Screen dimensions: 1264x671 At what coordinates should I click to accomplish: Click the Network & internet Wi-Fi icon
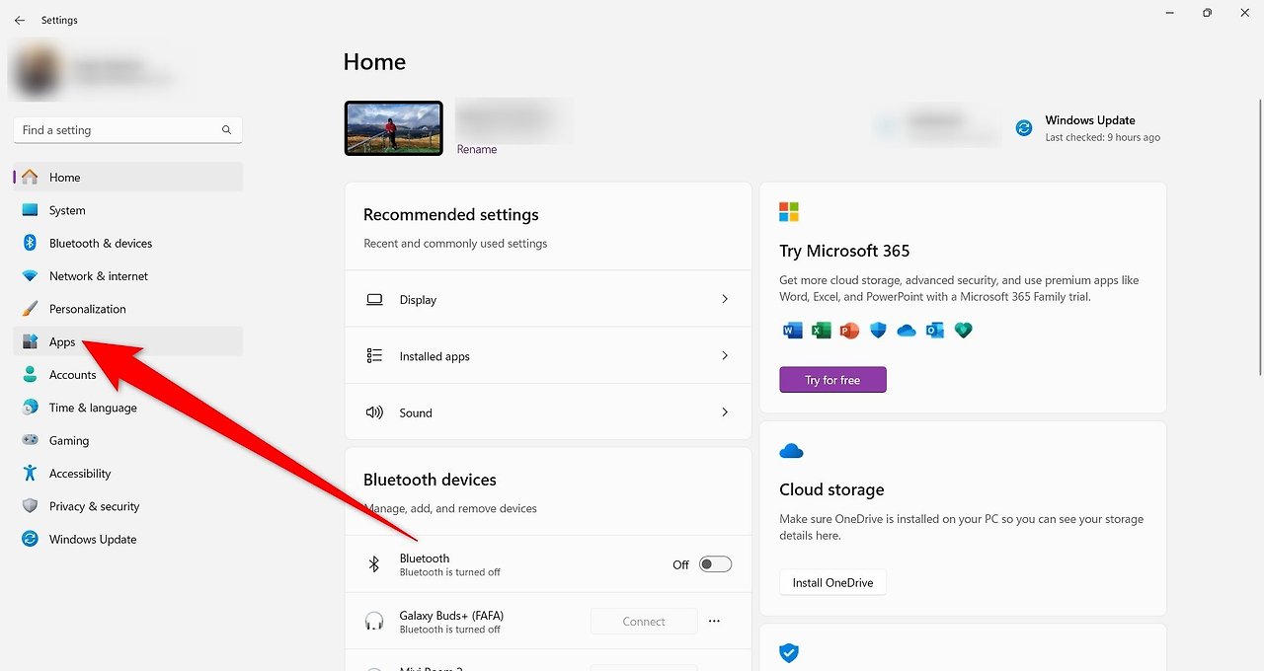click(30, 276)
